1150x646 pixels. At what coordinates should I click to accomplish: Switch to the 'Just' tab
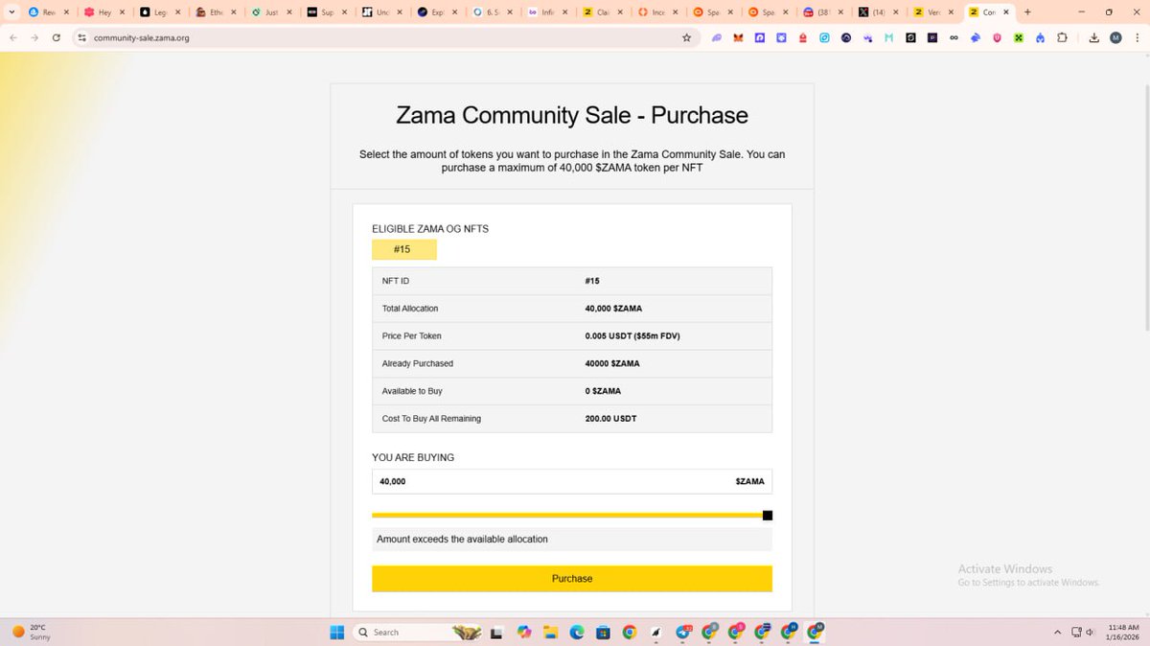pos(270,12)
